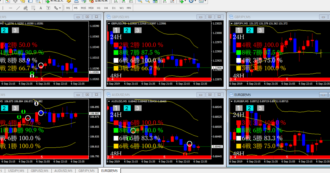Click button 1 in the GBPUSD chart

[x=117, y=30]
